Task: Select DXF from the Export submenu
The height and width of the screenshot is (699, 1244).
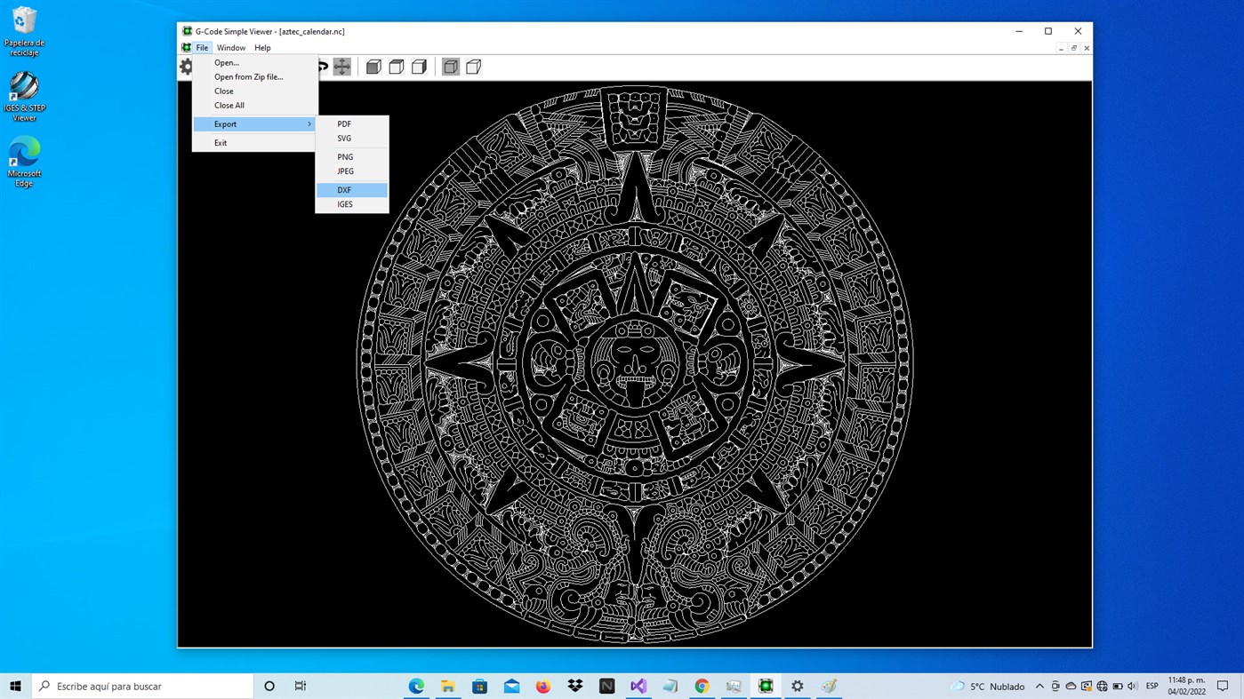Action: click(344, 189)
